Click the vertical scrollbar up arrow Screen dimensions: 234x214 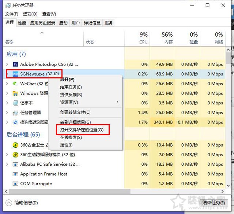point(228,49)
